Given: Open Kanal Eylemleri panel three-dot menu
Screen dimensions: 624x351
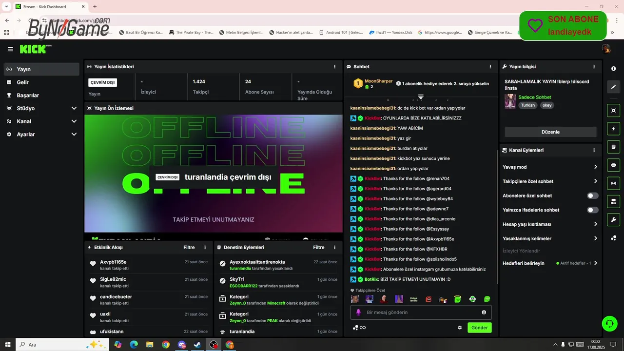Looking at the screenshot, I should point(594,150).
